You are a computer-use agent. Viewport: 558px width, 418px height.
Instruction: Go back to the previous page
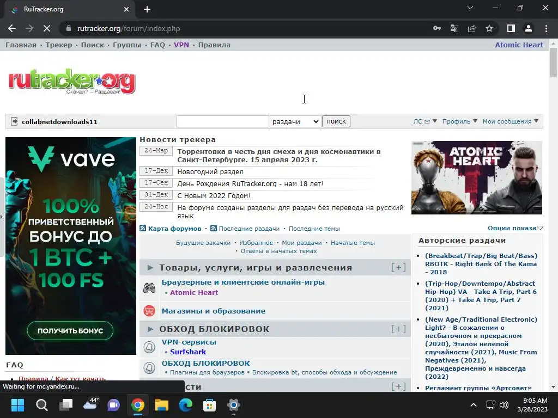(12, 28)
